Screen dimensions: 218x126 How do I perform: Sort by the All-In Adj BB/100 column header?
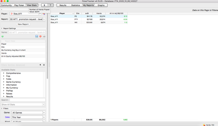point(116,13)
